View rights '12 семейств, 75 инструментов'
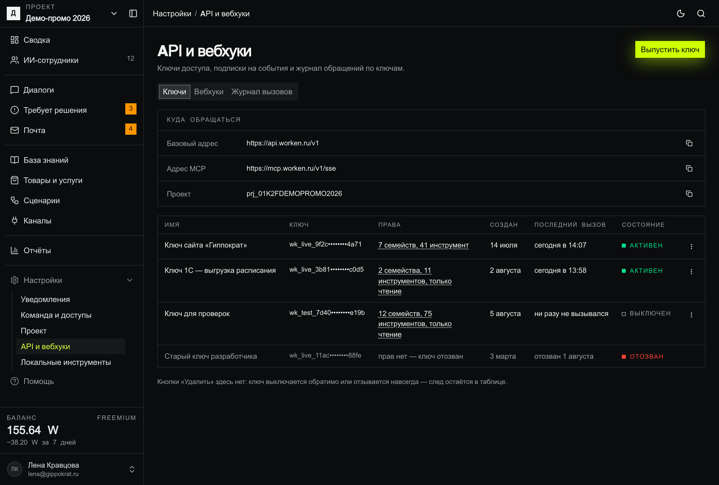This screenshot has width=719, height=485. (415, 324)
